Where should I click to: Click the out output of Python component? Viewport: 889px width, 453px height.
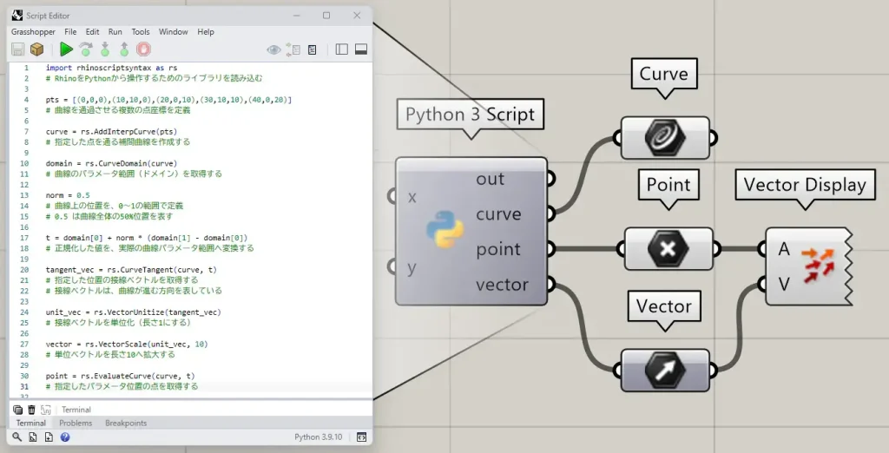point(490,179)
